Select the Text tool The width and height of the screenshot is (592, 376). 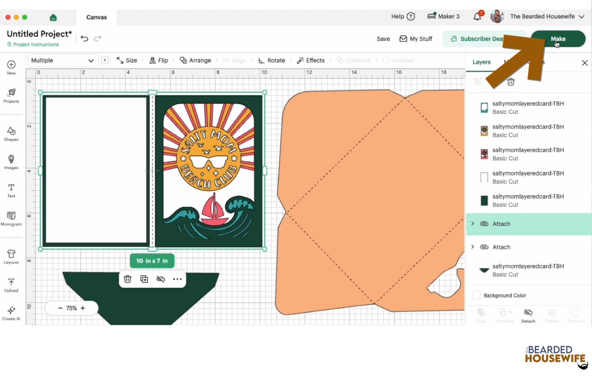(x=11, y=190)
